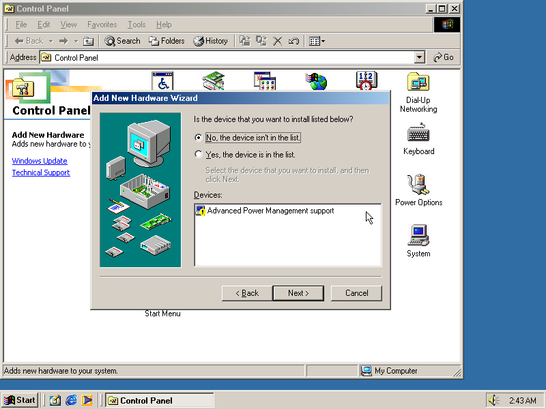Follow the Windows Update link
The image size is (546, 409).
pyautogui.click(x=40, y=160)
